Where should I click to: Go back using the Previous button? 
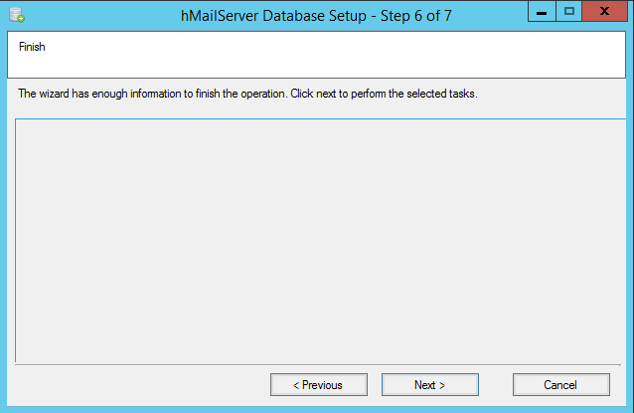tap(318, 385)
